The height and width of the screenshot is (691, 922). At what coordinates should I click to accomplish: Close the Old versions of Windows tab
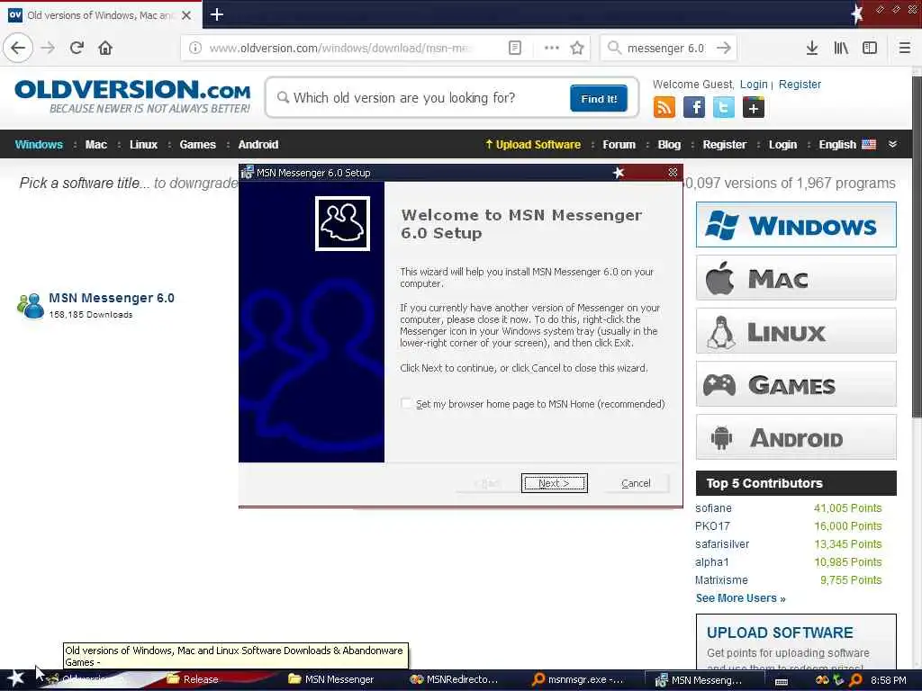coord(186,15)
